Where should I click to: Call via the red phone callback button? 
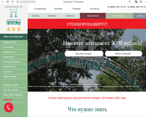click(9, 107)
